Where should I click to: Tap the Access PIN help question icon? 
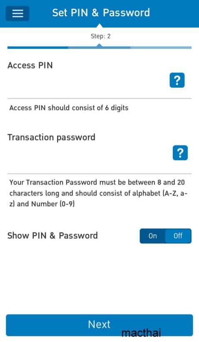[x=177, y=80]
